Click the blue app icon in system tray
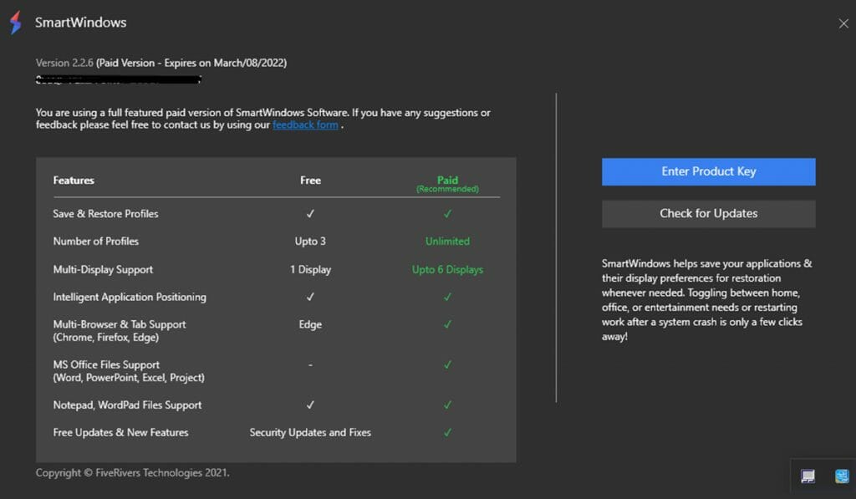The image size is (856, 499). pos(841,476)
